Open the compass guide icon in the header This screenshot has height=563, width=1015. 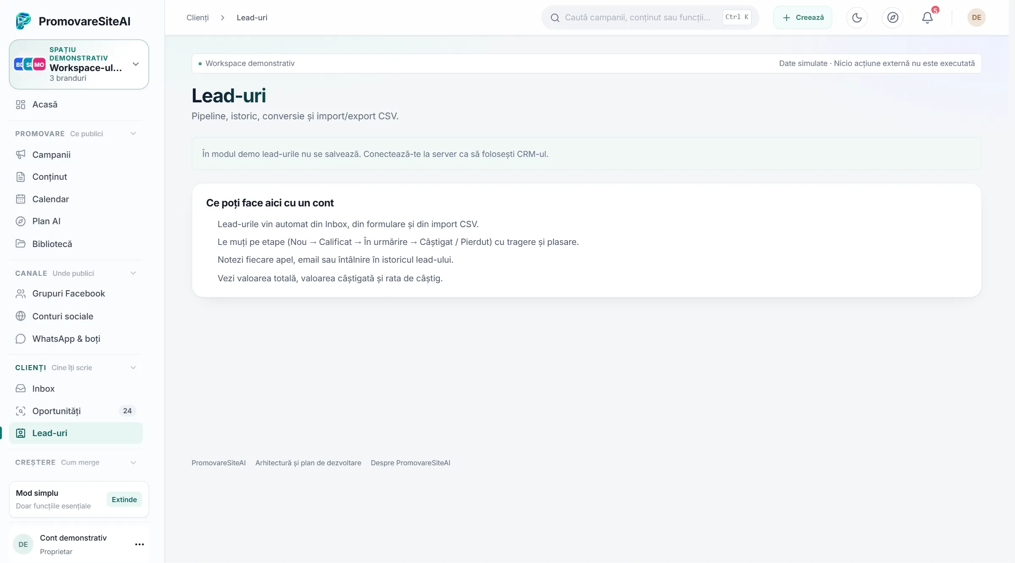click(x=892, y=17)
